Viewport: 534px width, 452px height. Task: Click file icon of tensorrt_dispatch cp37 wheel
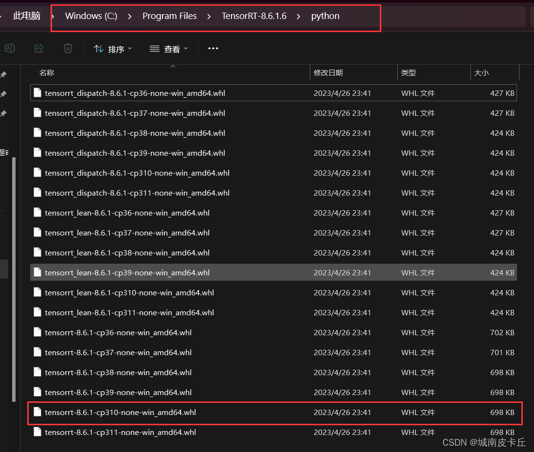(x=37, y=113)
